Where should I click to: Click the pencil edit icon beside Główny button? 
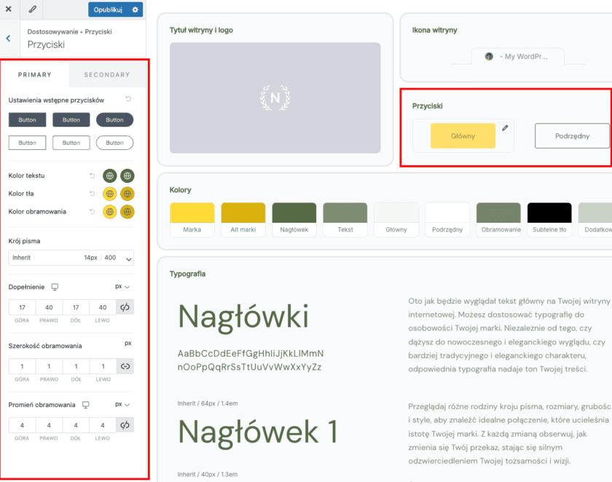coord(505,127)
